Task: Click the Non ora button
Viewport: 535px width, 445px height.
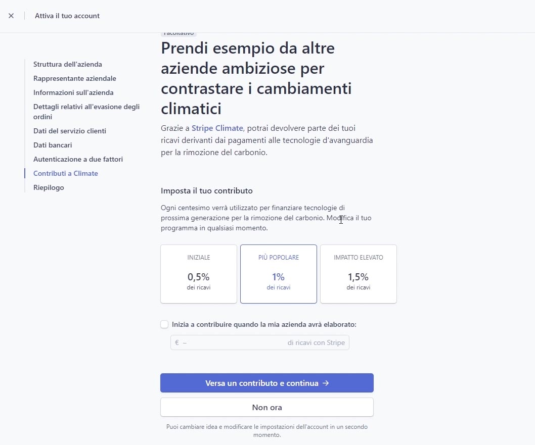Action: pos(267,407)
